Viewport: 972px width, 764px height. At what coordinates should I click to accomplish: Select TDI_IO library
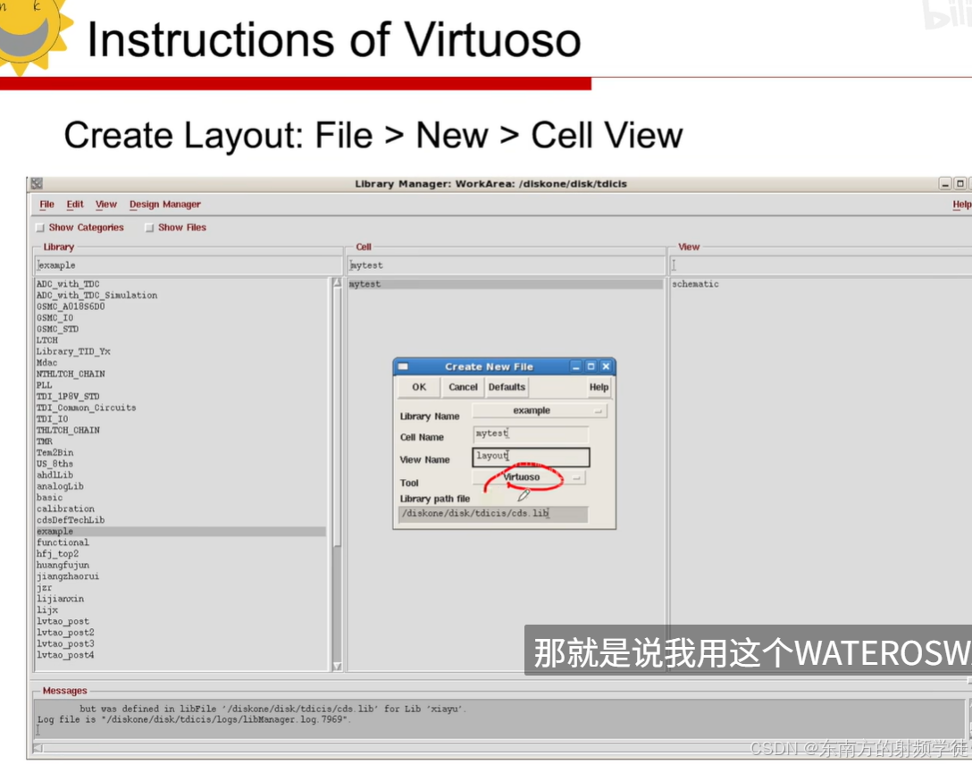52,418
